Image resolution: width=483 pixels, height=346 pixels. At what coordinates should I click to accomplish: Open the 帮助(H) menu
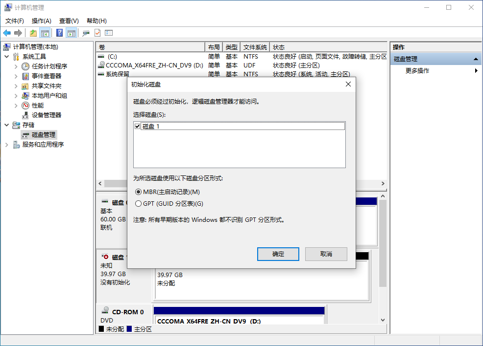[x=97, y=21]
